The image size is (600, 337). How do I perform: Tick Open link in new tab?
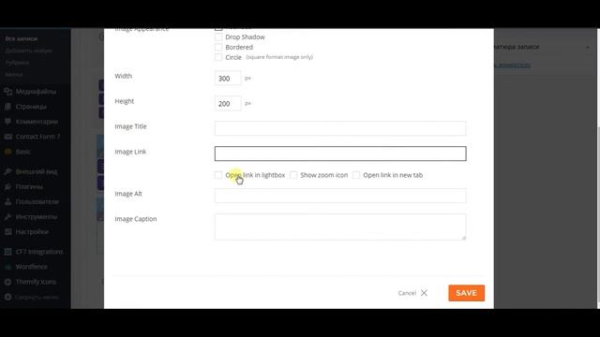(x=356, y=175)
